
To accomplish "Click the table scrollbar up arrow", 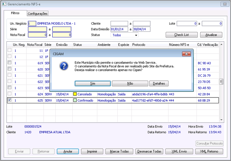I will (x=221, y=44).
